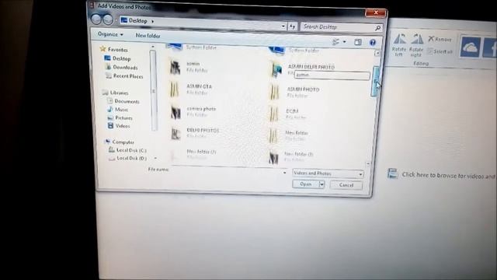This screenshot has width=497, height=280.
Task: Select the ASMIN GTA folder
Action: pos(191,89)
